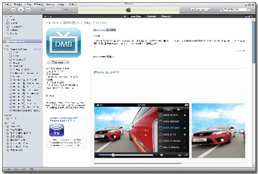Select Genius in the sidebar
The width and height of the screenshot is (258, 174).
pyautogui.click(x=12, y=118)
